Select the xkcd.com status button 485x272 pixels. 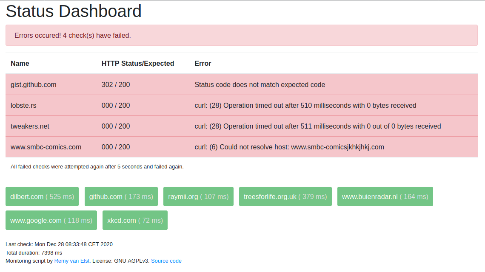point(135,220)
